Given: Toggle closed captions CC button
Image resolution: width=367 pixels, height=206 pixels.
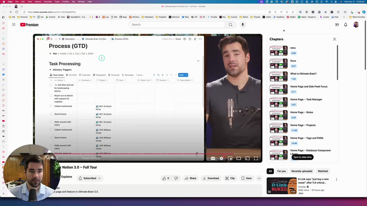Looking at the screenshot, I should pos(213,158).
